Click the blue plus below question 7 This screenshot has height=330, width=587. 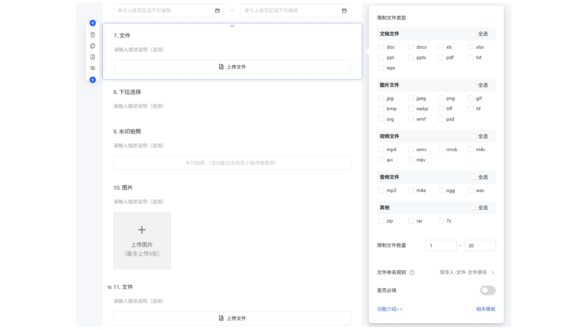coord(92,80)
